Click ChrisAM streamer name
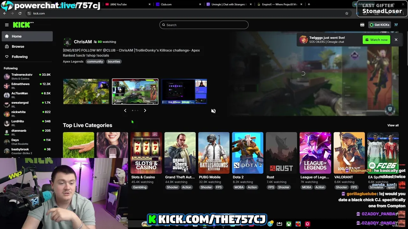 pos(83,42)
